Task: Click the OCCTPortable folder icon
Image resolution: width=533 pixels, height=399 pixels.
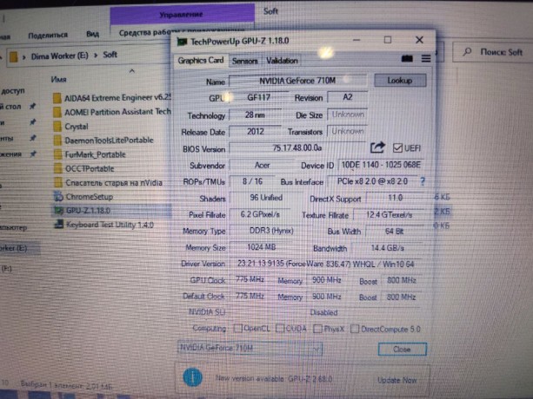Action: pos(57,168)
